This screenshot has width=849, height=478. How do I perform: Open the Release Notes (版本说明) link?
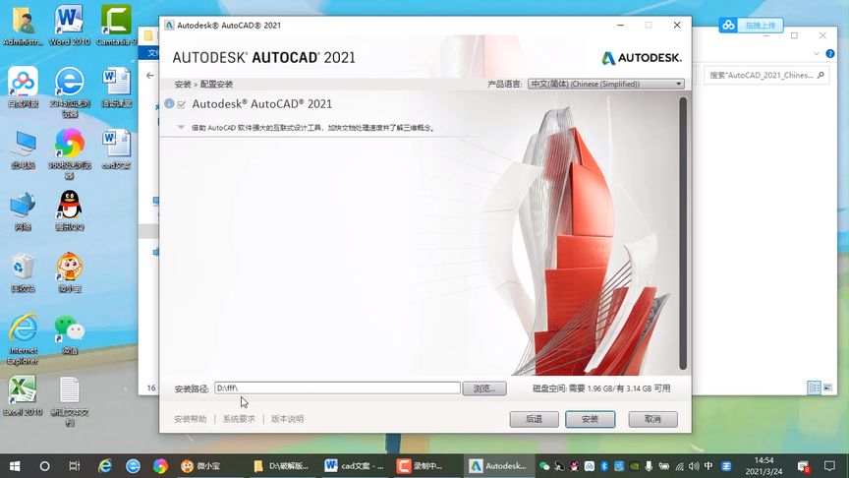(x=288, y=419)
